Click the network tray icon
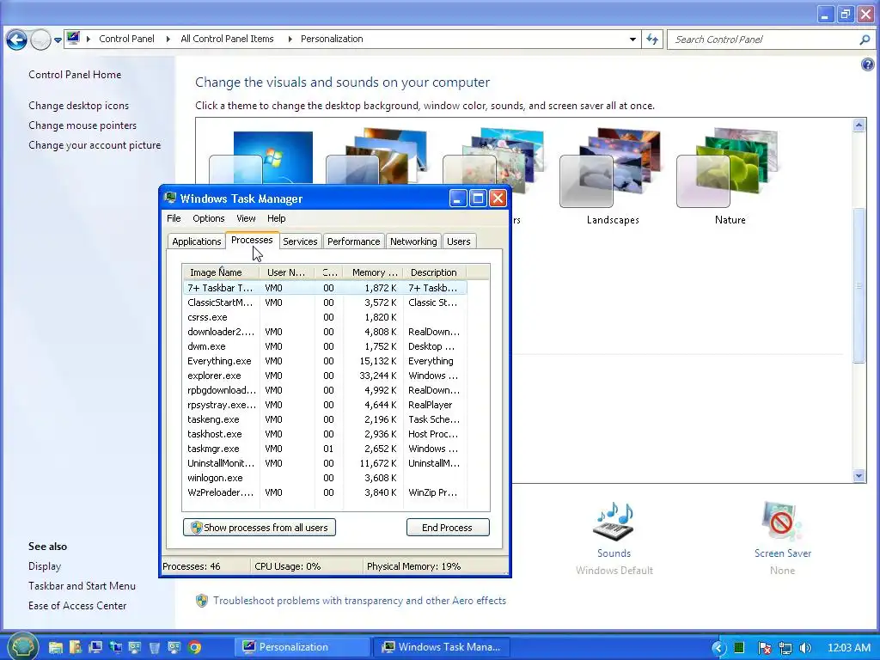 pos(785,648)
